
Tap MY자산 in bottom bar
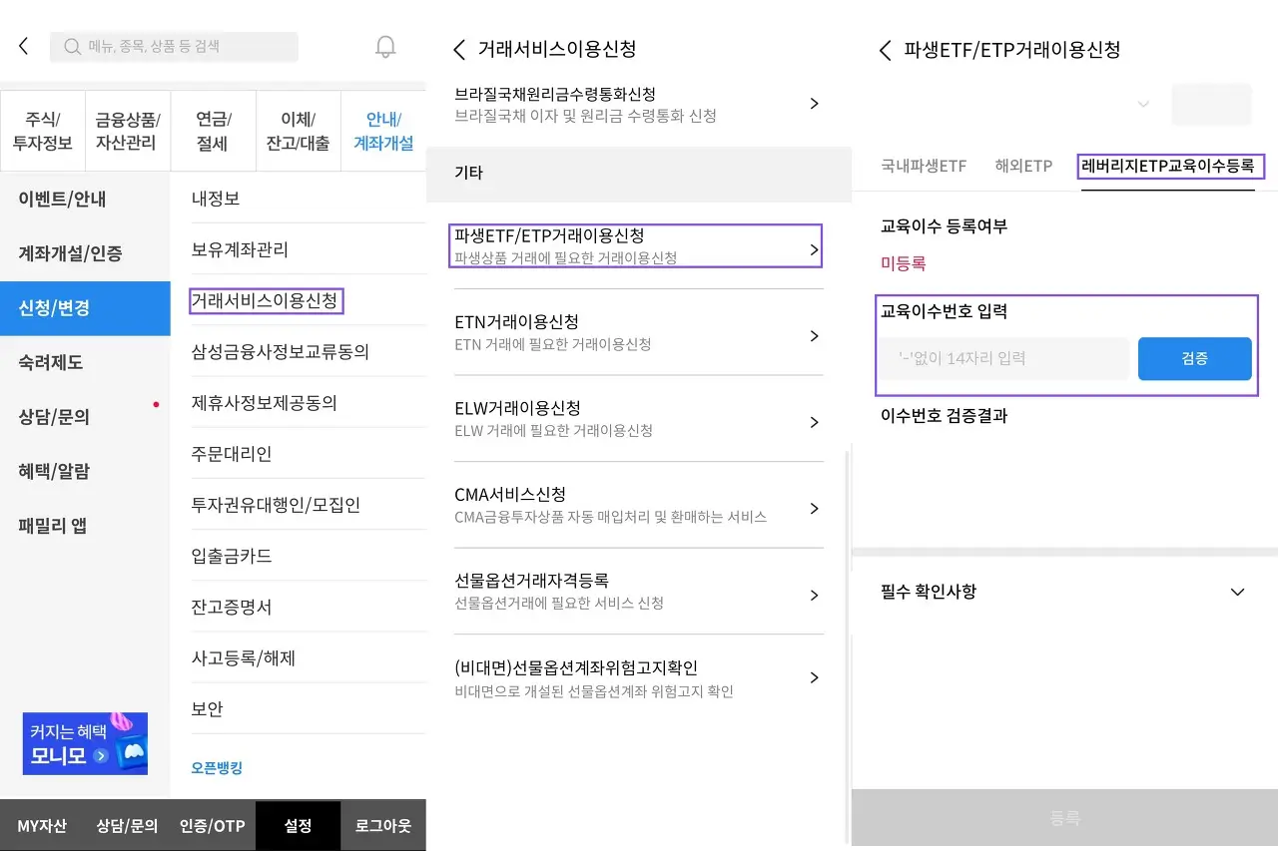pos(42,826)
